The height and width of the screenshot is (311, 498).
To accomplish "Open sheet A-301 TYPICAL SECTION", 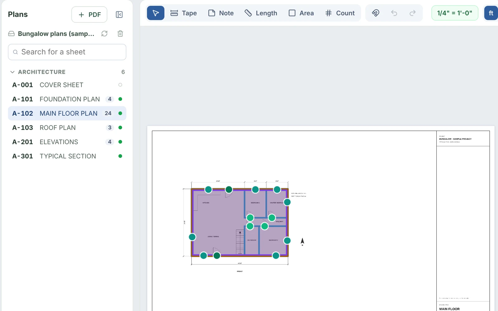I will coord(67,156).
